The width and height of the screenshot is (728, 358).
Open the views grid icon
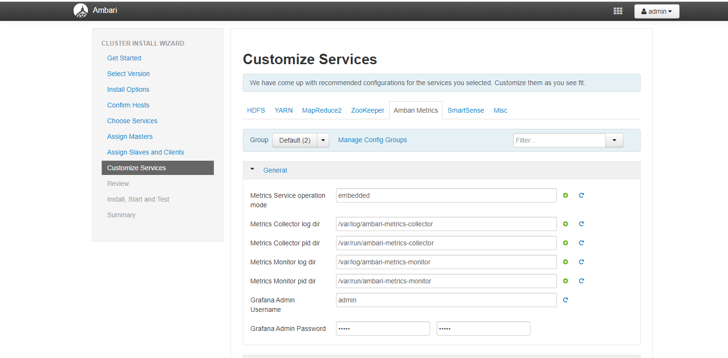coord(618,11)
